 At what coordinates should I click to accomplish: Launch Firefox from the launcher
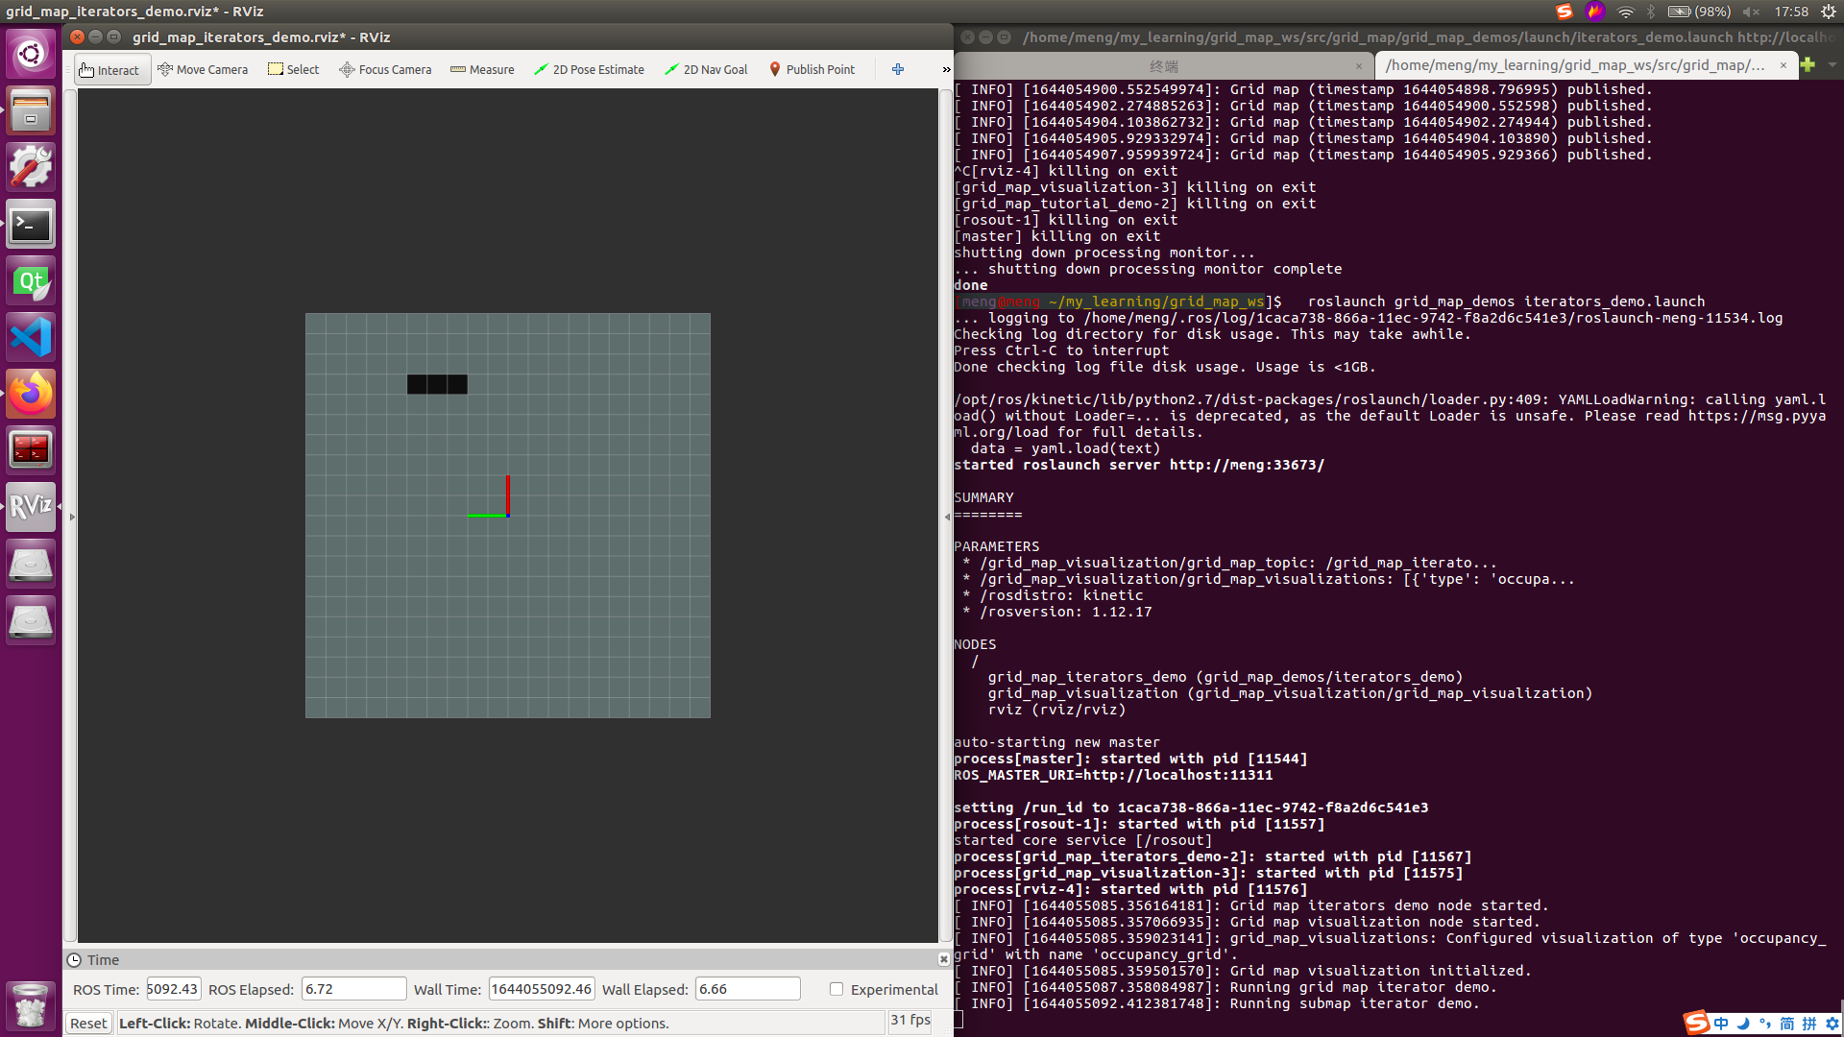[x=31, y=394]
